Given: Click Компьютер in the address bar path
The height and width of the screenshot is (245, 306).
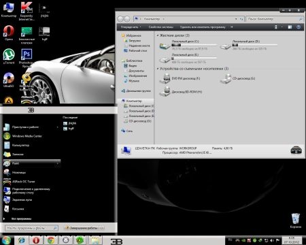Looking at the screenshot, I should [x=152, y=19].
